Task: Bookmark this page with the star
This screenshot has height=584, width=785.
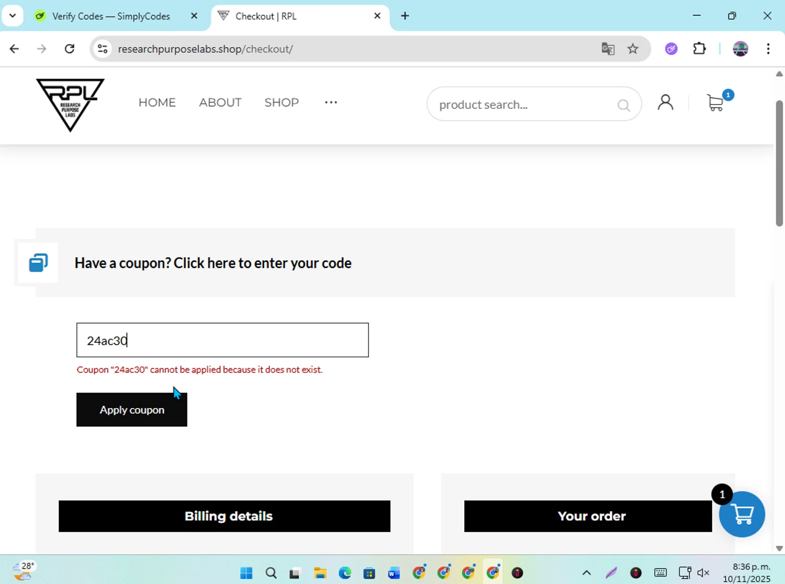Action: pyautogui.click(x=633, y=49)
